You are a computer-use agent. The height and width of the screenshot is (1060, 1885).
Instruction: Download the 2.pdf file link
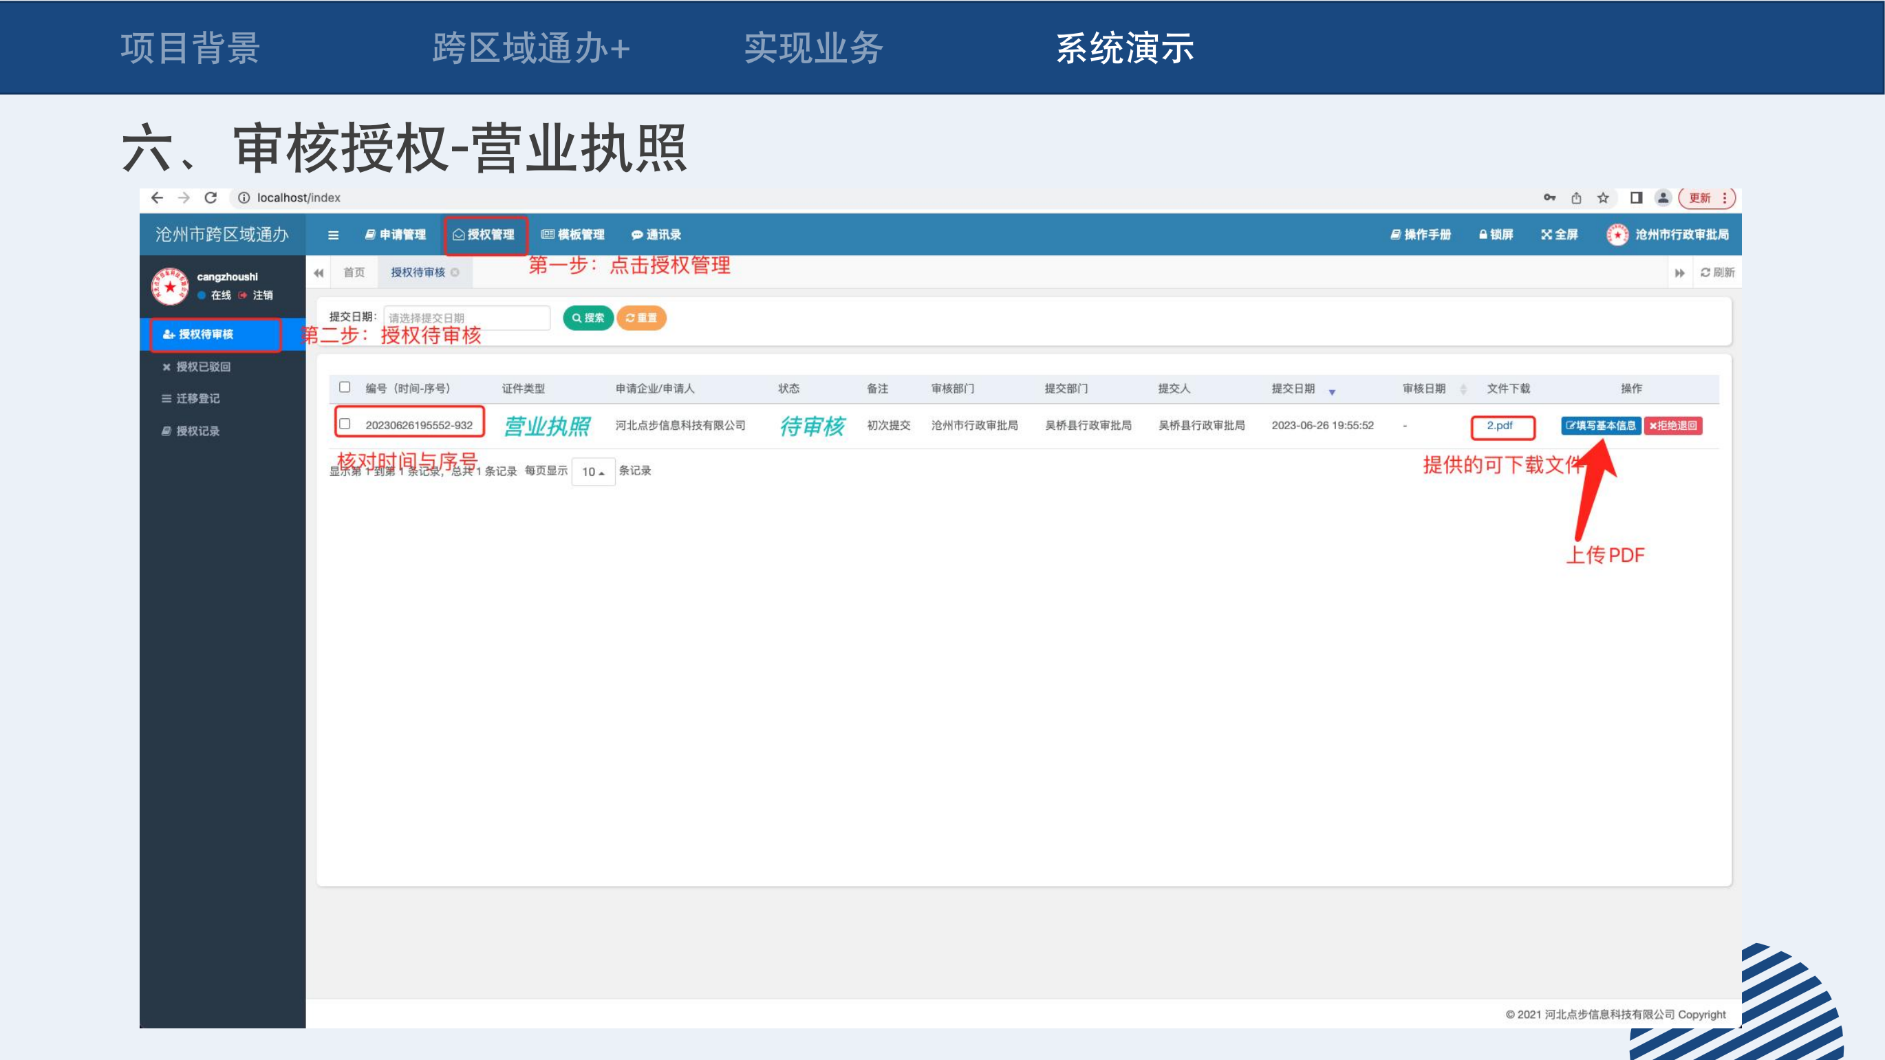click(x=1499, y=425)
